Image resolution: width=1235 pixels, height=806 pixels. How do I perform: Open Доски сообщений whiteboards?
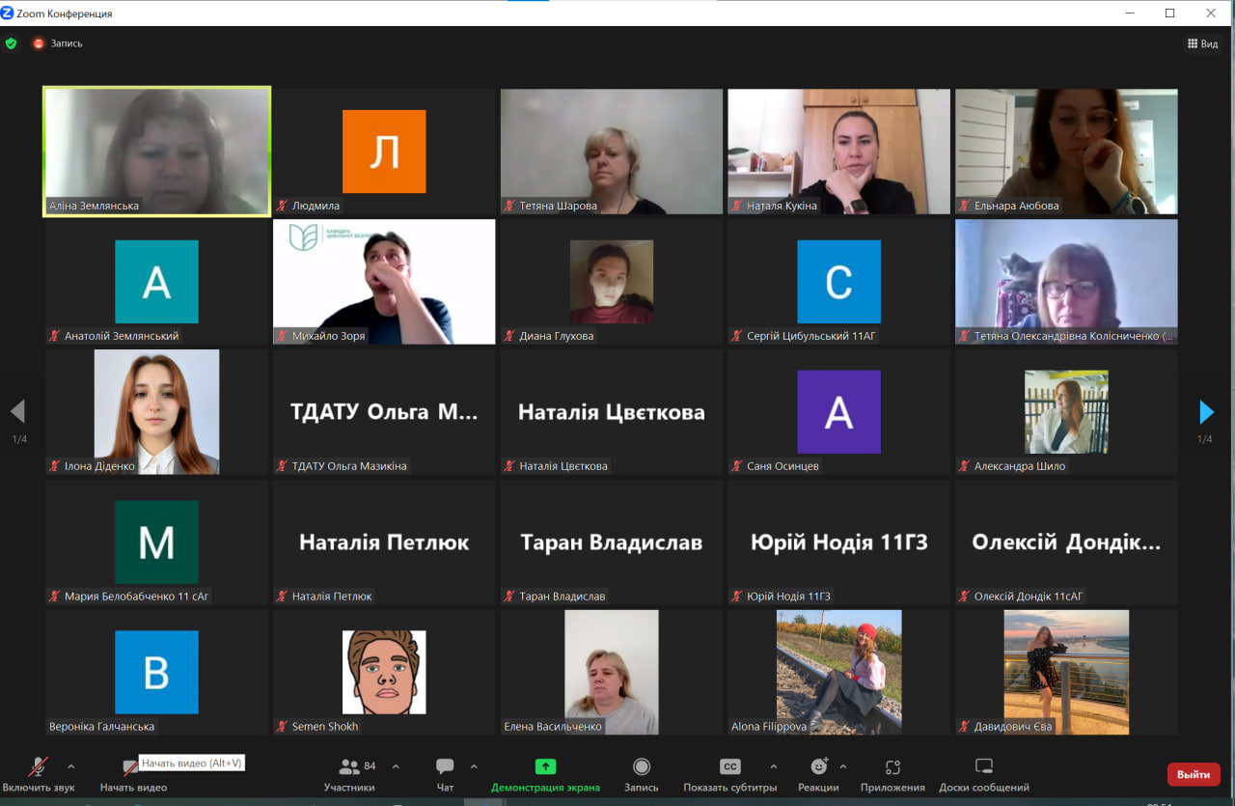coord(984,774)
